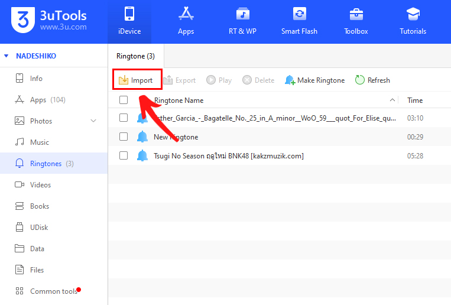Screen dimensions: 451x305
Task: Refresh the ringtone list
Action: [x=372, y=80]
